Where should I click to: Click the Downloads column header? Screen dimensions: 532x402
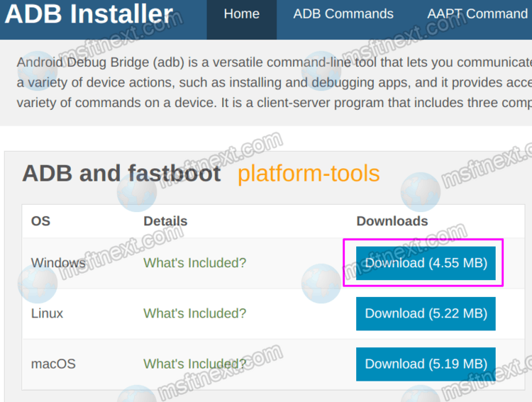coord(392,221)
